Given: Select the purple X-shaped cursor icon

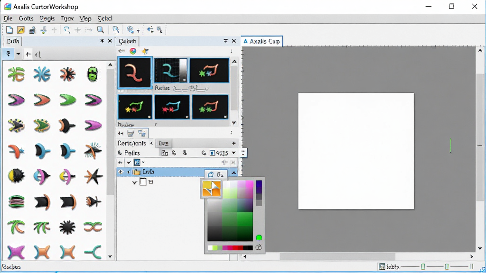Looking at the screenshot, I should click(x=16, y=252).
